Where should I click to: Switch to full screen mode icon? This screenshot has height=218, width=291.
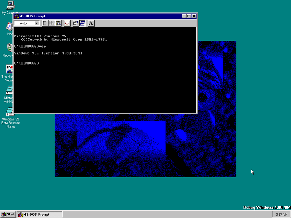tap(67, 23)
